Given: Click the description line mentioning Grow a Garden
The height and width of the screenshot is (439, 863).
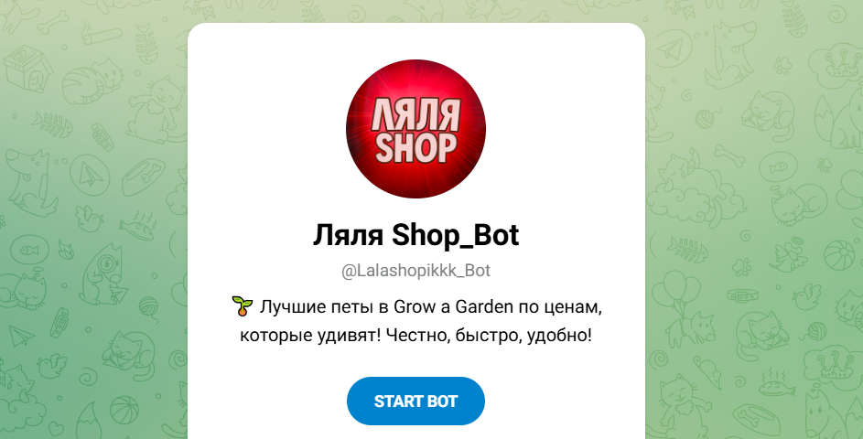Looking at the screenshot, I should (x=416, y=306).
